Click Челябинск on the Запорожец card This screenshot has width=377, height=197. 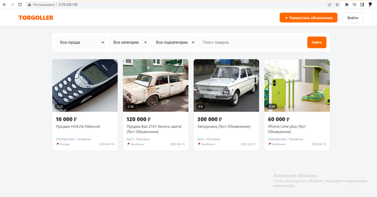point(208,144)
